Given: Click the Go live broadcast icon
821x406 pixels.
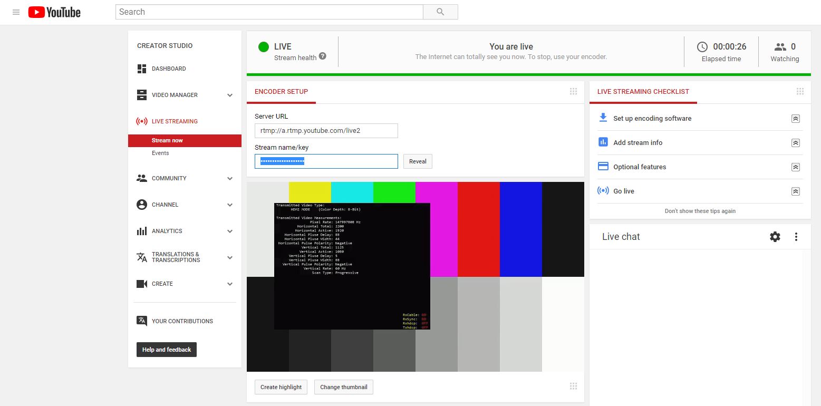Looking at the screenshot, I should 603,190.
